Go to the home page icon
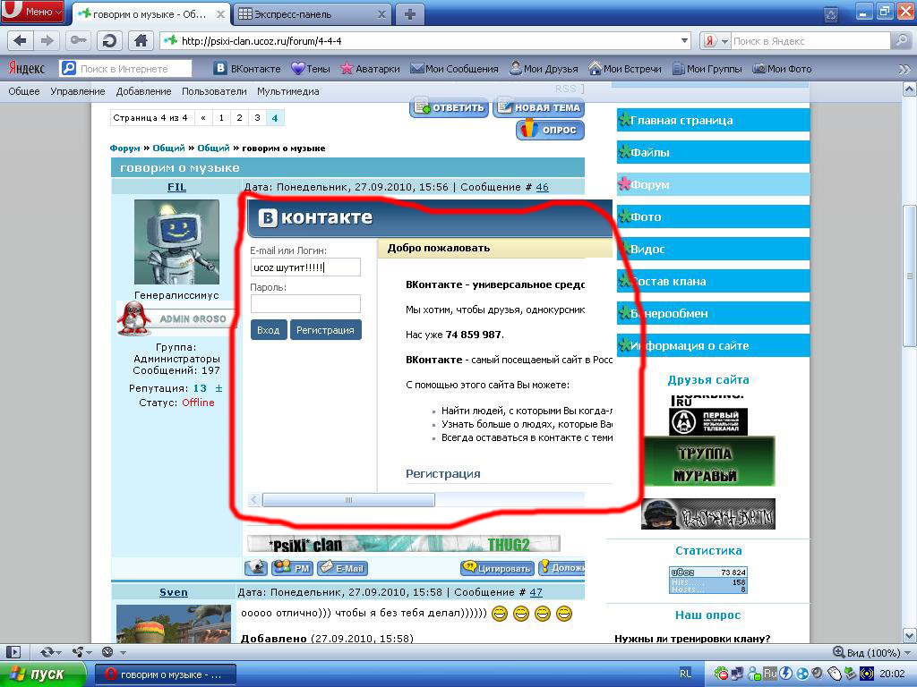 141,41
